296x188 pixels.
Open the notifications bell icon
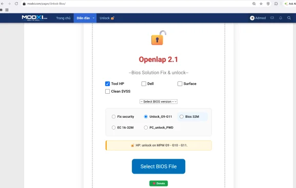[x=281, y=18]
